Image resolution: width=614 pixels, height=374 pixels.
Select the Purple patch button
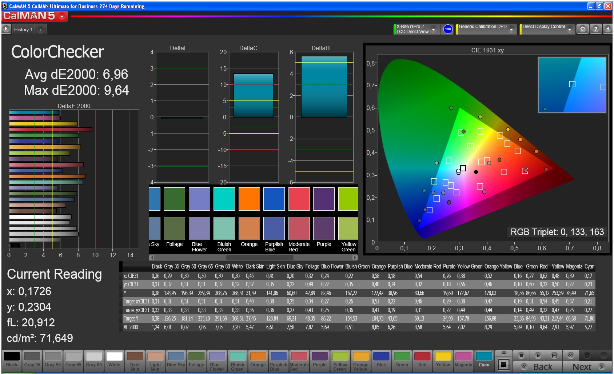[x=320, y=361]
